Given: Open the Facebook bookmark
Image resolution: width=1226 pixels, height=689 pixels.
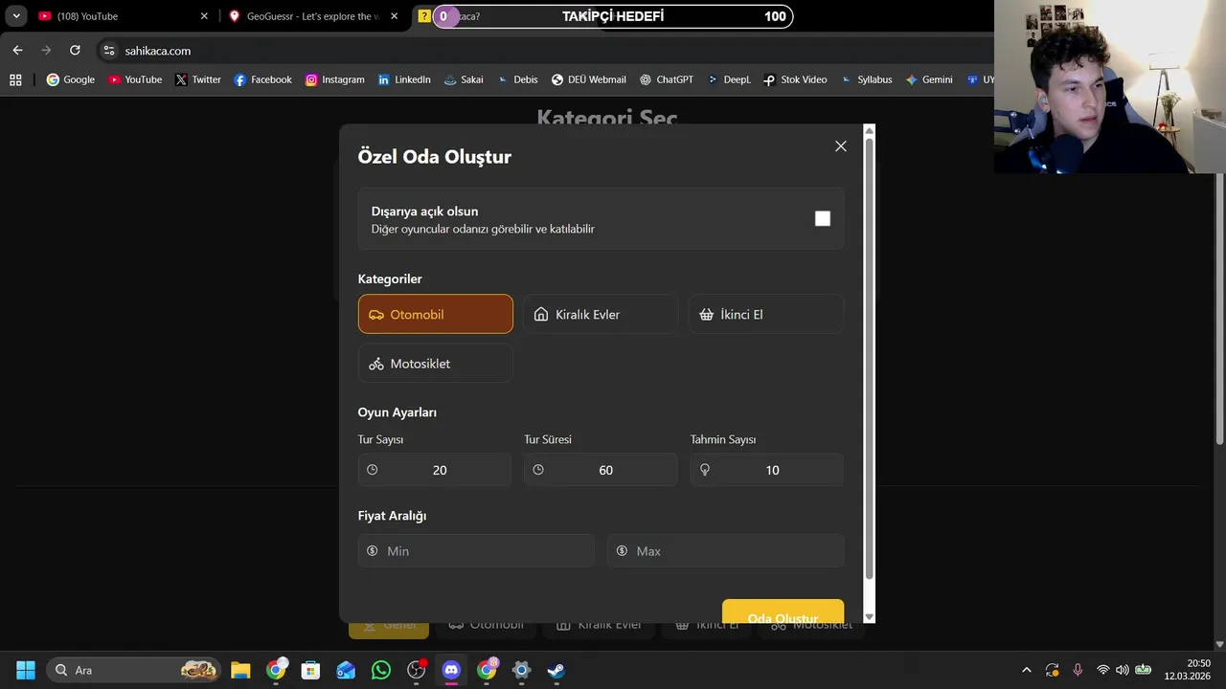Looking at the screenshot, I should (x=263, y=80).
